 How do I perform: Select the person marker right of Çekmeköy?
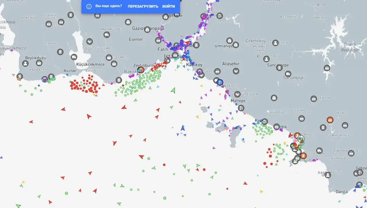click(x=275, y=43)
